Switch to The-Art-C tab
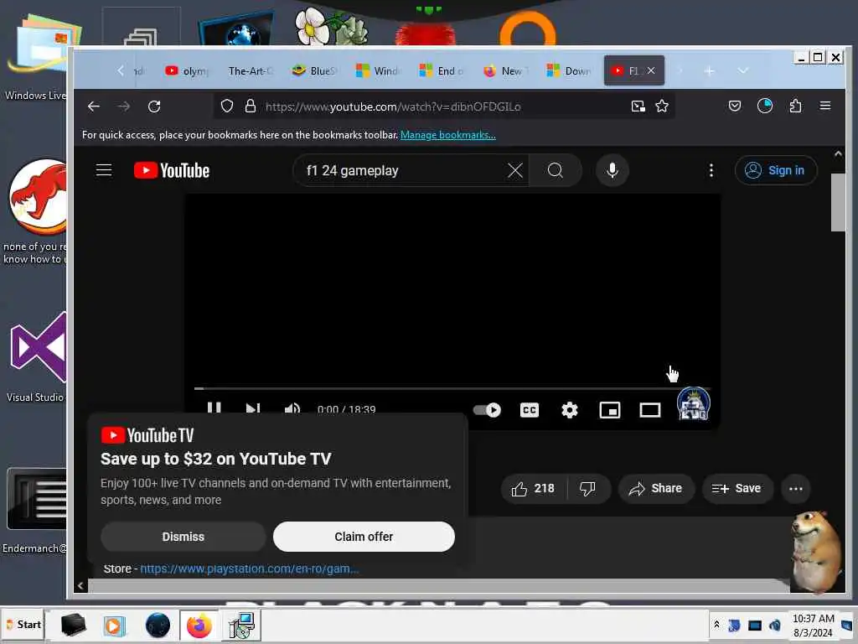The height and width of the screenshot is (644, 858). tap(250, 70)
